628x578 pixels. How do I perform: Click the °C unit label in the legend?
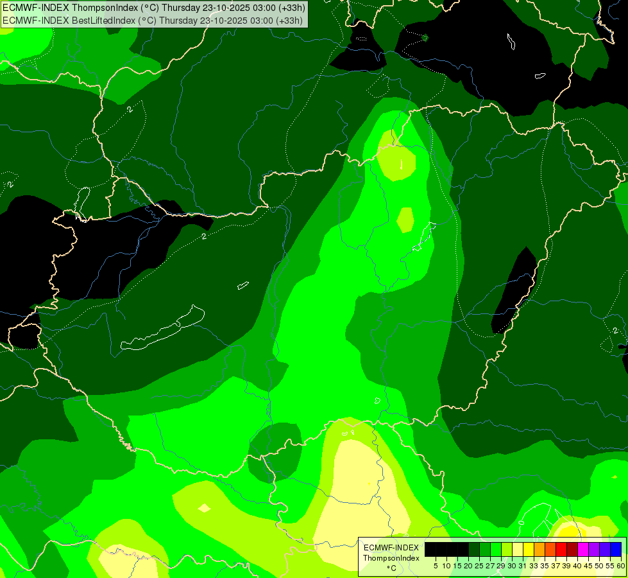(x=391, y=568)
